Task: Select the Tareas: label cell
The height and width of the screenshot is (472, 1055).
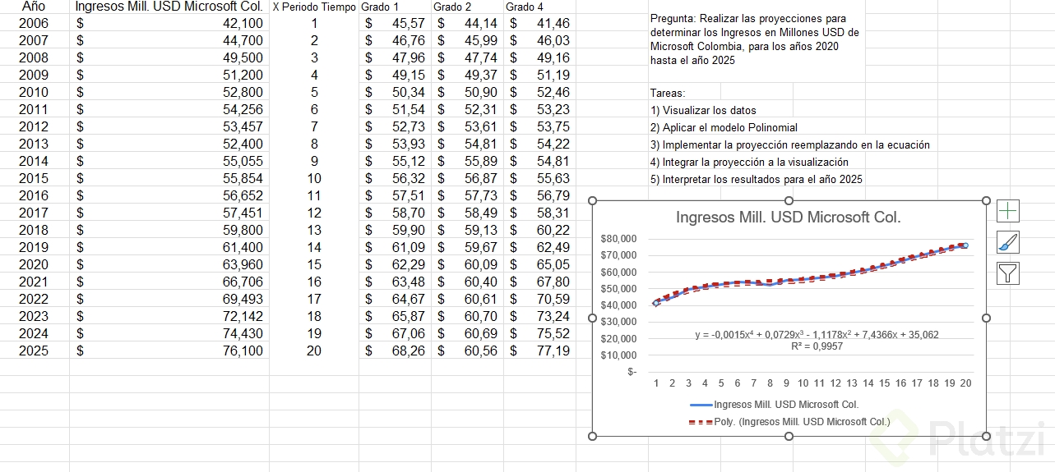Action: coord(667,93)
